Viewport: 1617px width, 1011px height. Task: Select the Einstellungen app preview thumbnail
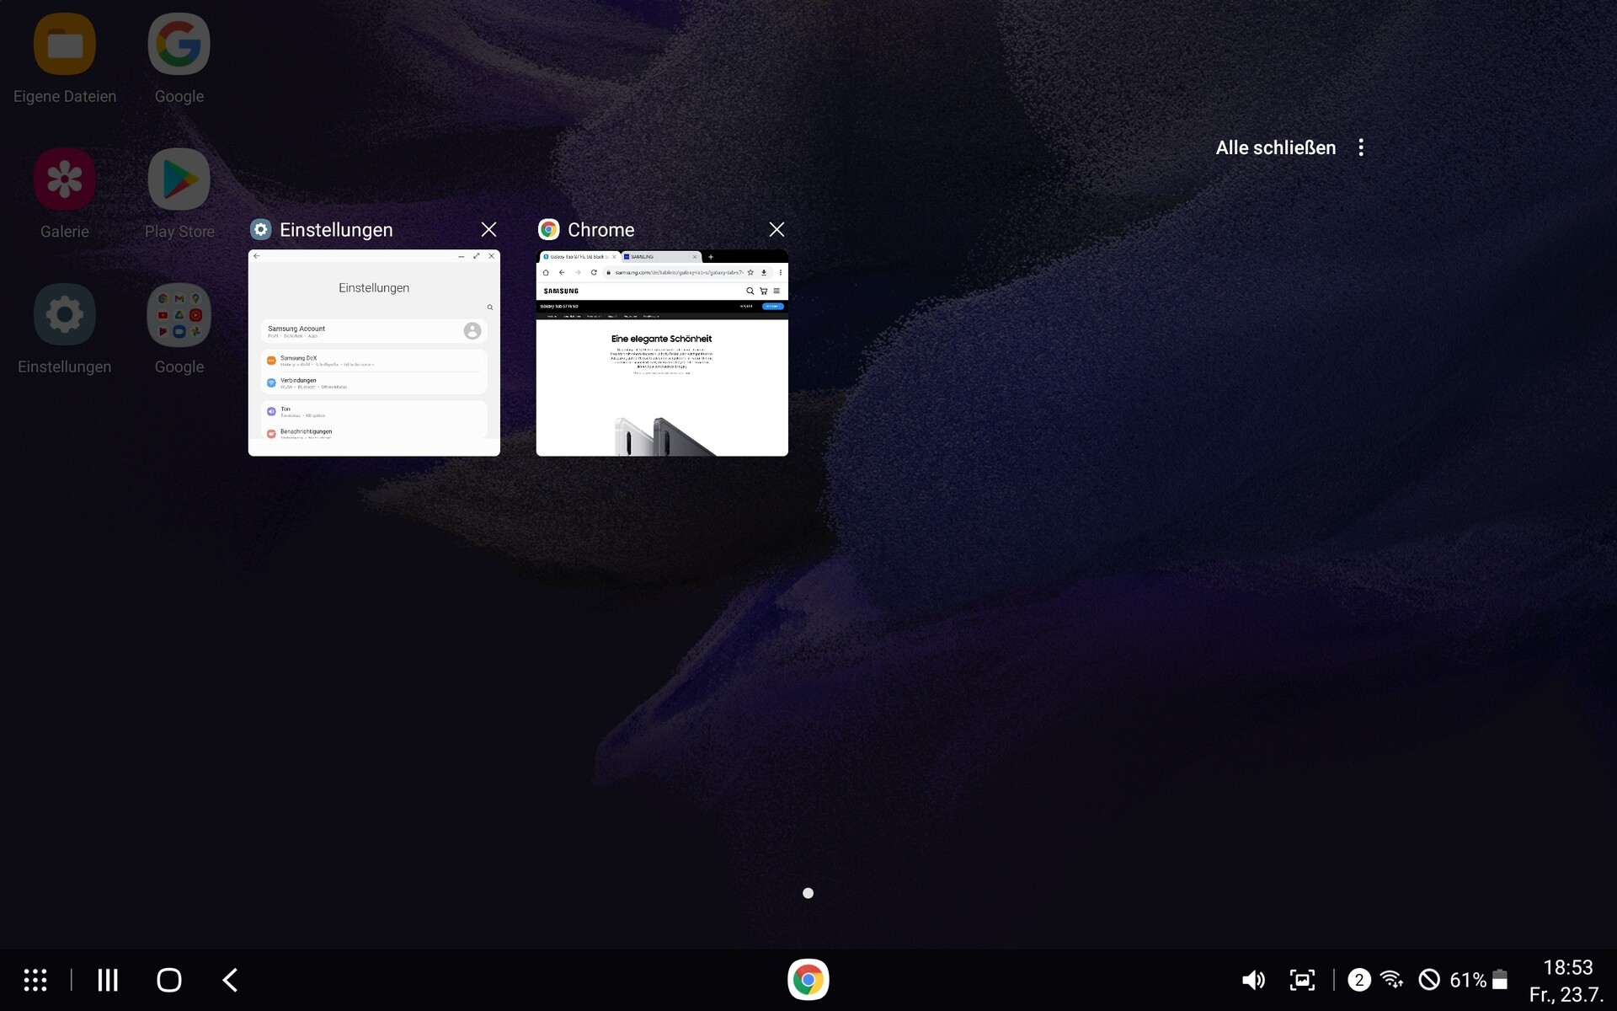tap(374, 353)
